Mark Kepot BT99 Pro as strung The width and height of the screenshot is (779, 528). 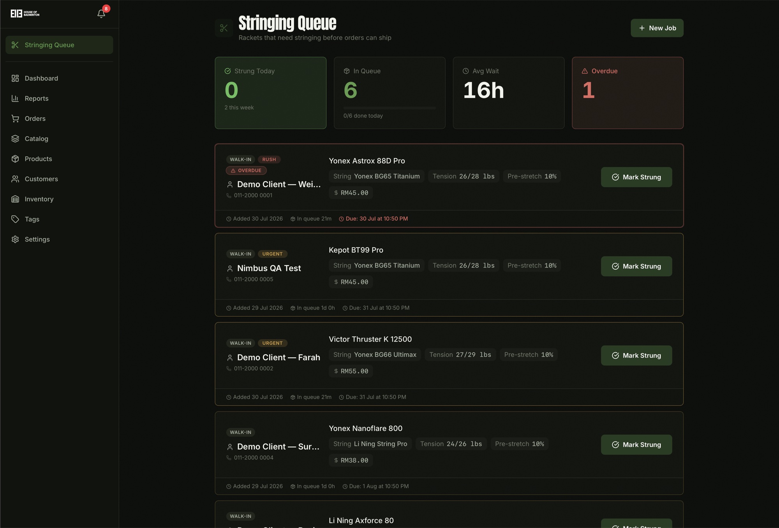click(x=636, y=266)
